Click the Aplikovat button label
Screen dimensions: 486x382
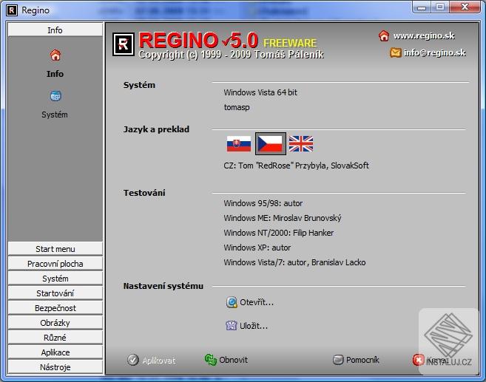[159, 361]
